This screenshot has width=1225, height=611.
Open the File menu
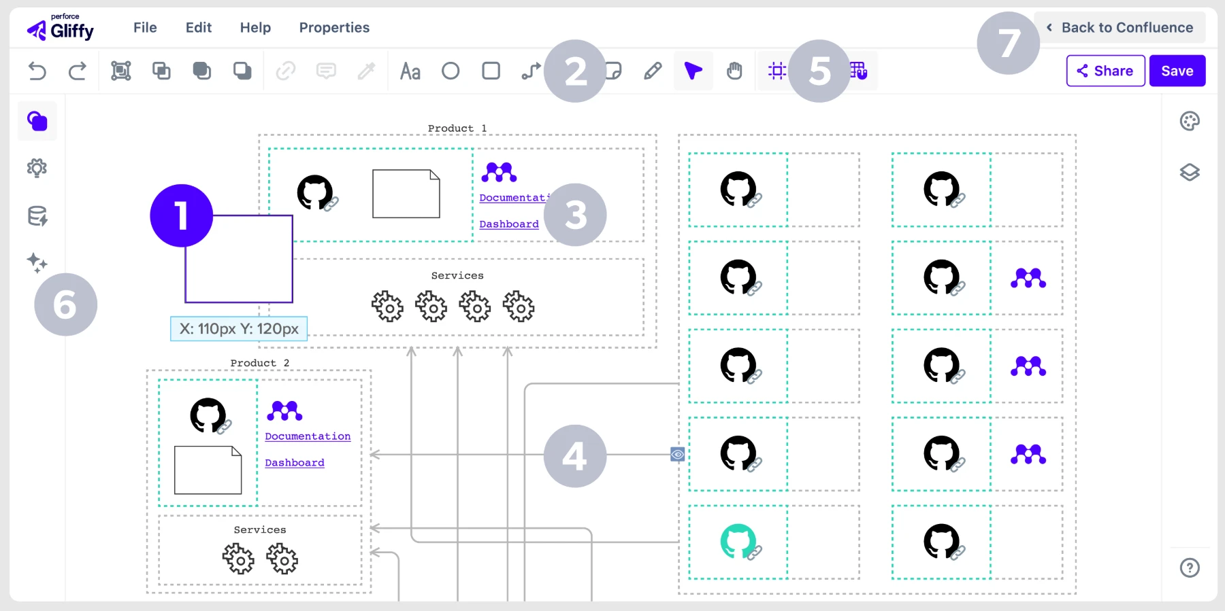coord(145,28)
